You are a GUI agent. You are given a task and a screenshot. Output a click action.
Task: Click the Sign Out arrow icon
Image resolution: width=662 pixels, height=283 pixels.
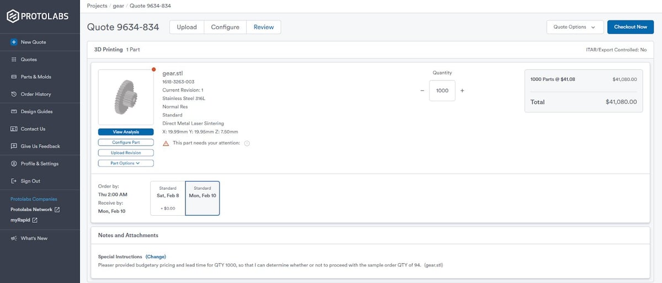click(x=14, y=181)
